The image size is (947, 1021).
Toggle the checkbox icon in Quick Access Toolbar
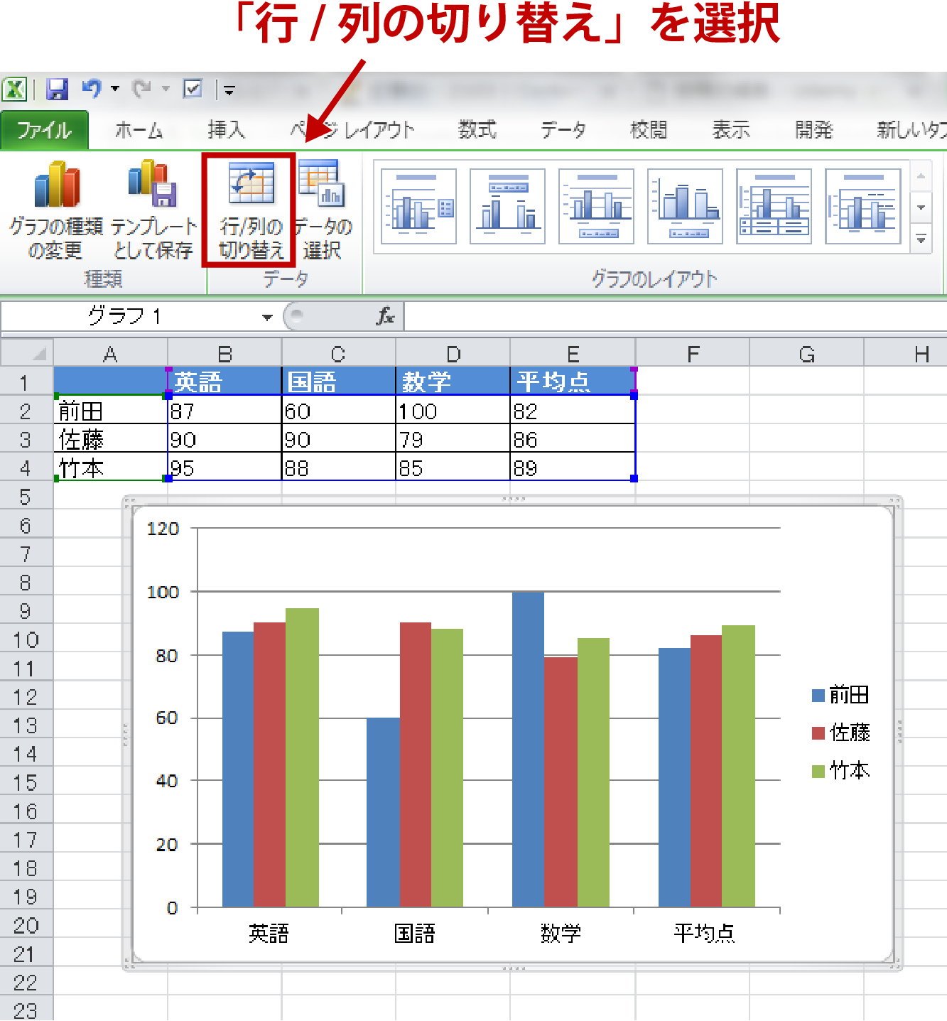click(193, 89)
